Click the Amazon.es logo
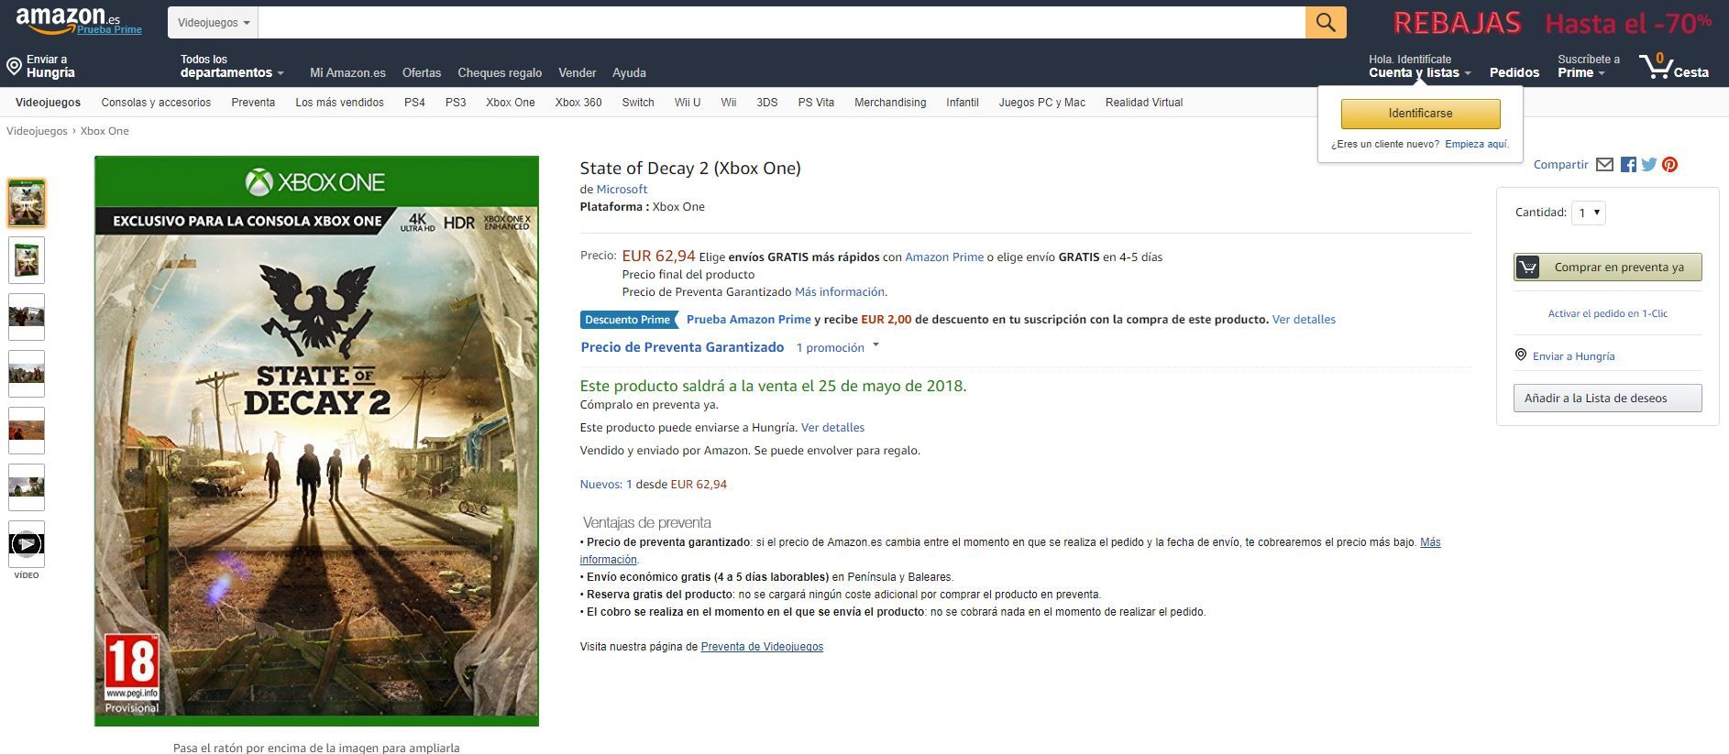 click(x=68, y=18)
